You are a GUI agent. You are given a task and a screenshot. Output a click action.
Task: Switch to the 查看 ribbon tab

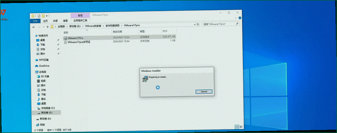[x=65, y=21]
